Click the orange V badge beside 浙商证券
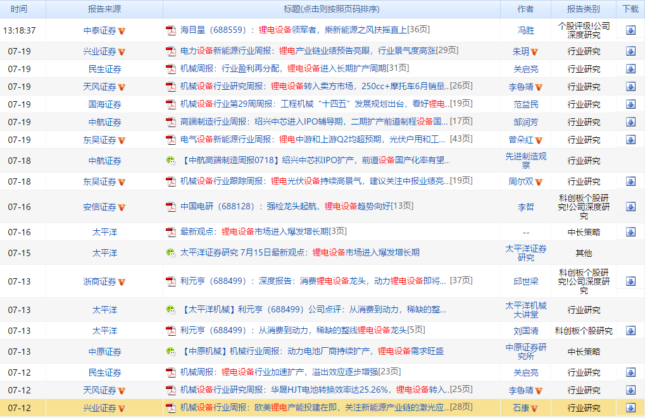645x418 pixels. 122,282
